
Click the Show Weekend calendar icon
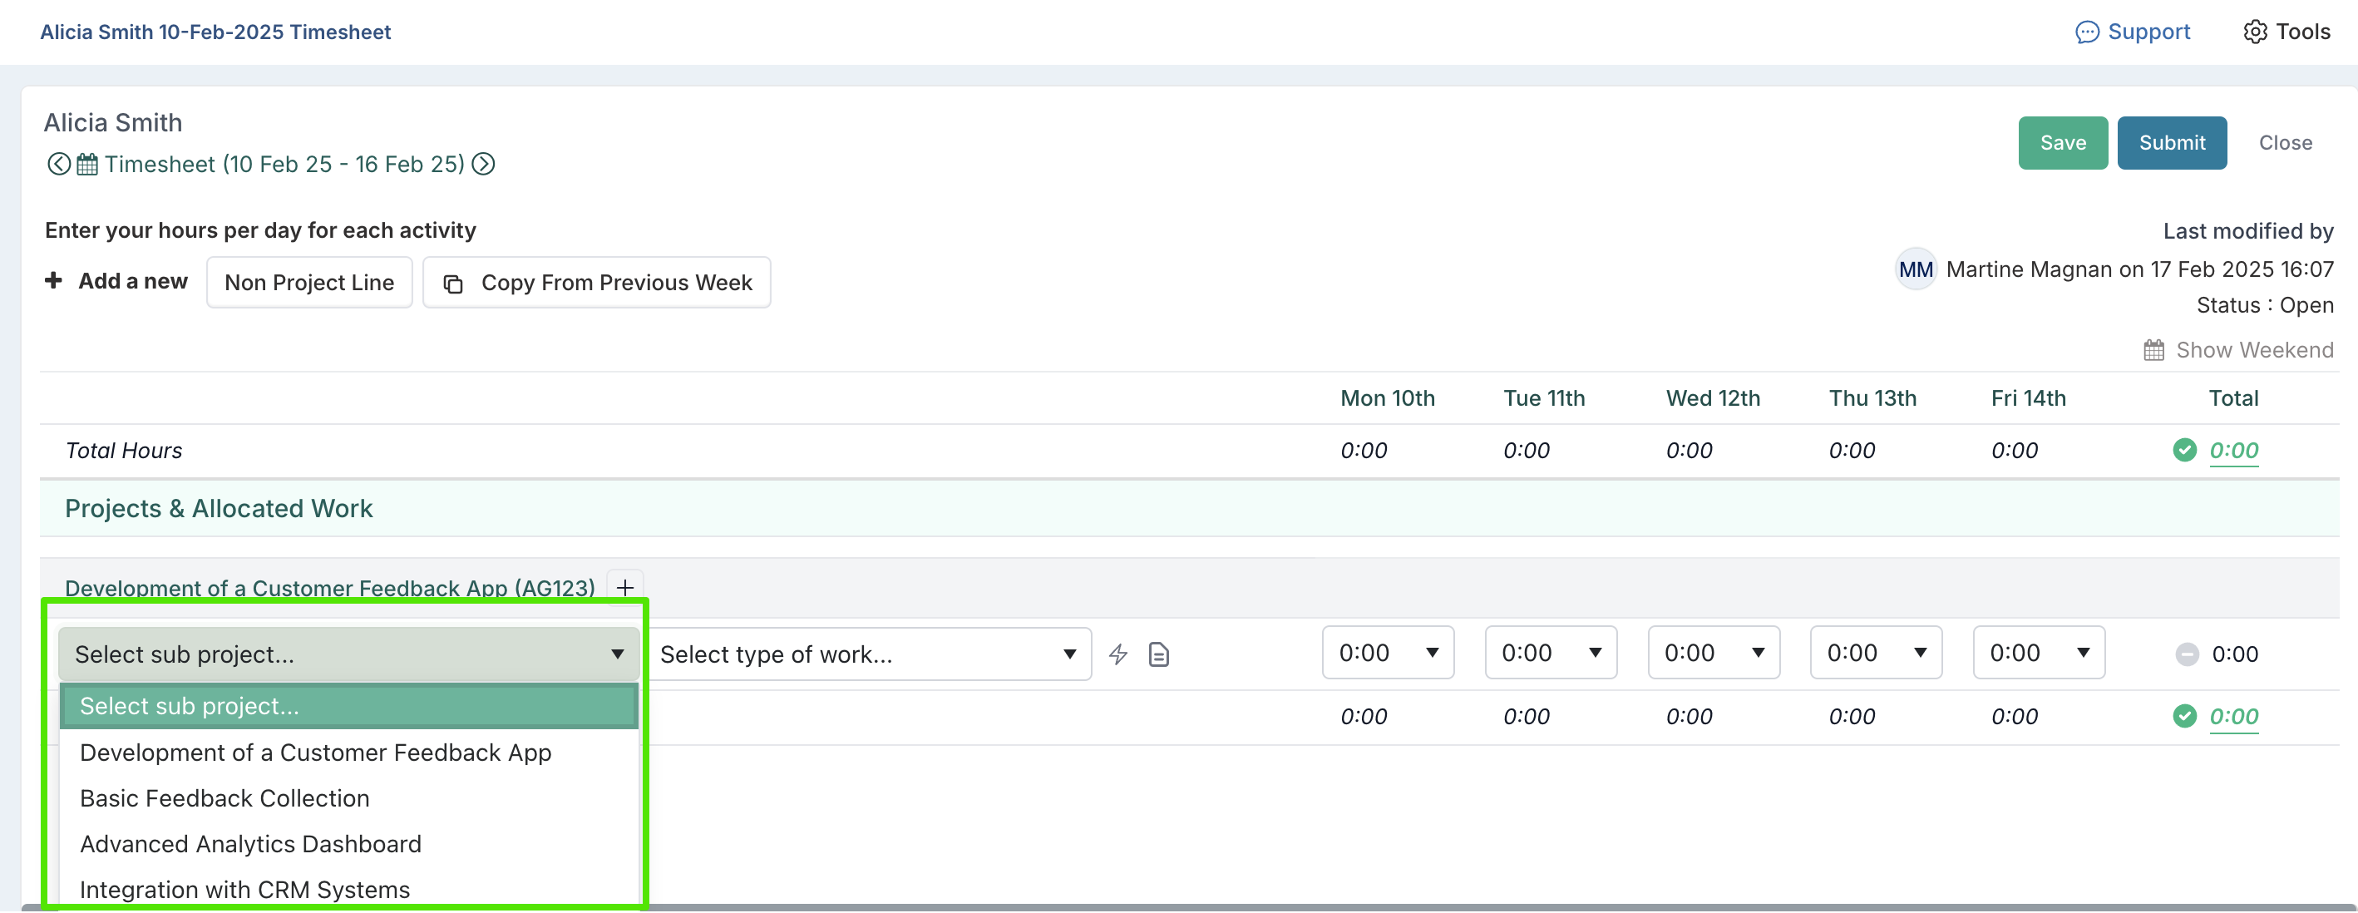(x=2153, y=350)
